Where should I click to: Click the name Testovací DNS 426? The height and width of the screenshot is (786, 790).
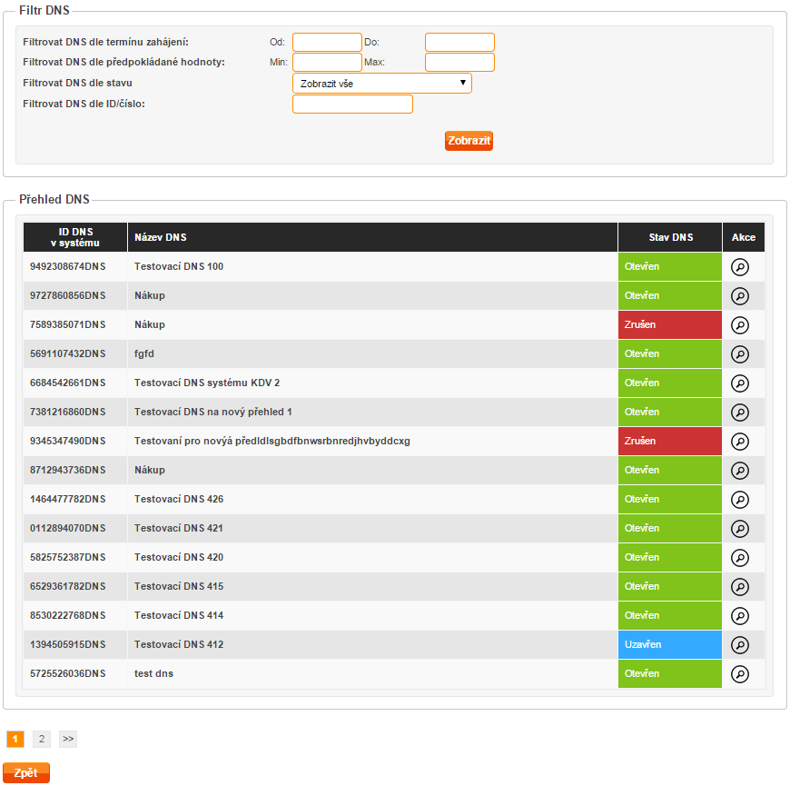click(x=179, y=499)
